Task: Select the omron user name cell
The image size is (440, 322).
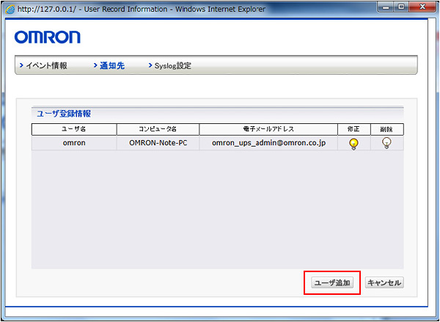Action: point(73,143)
